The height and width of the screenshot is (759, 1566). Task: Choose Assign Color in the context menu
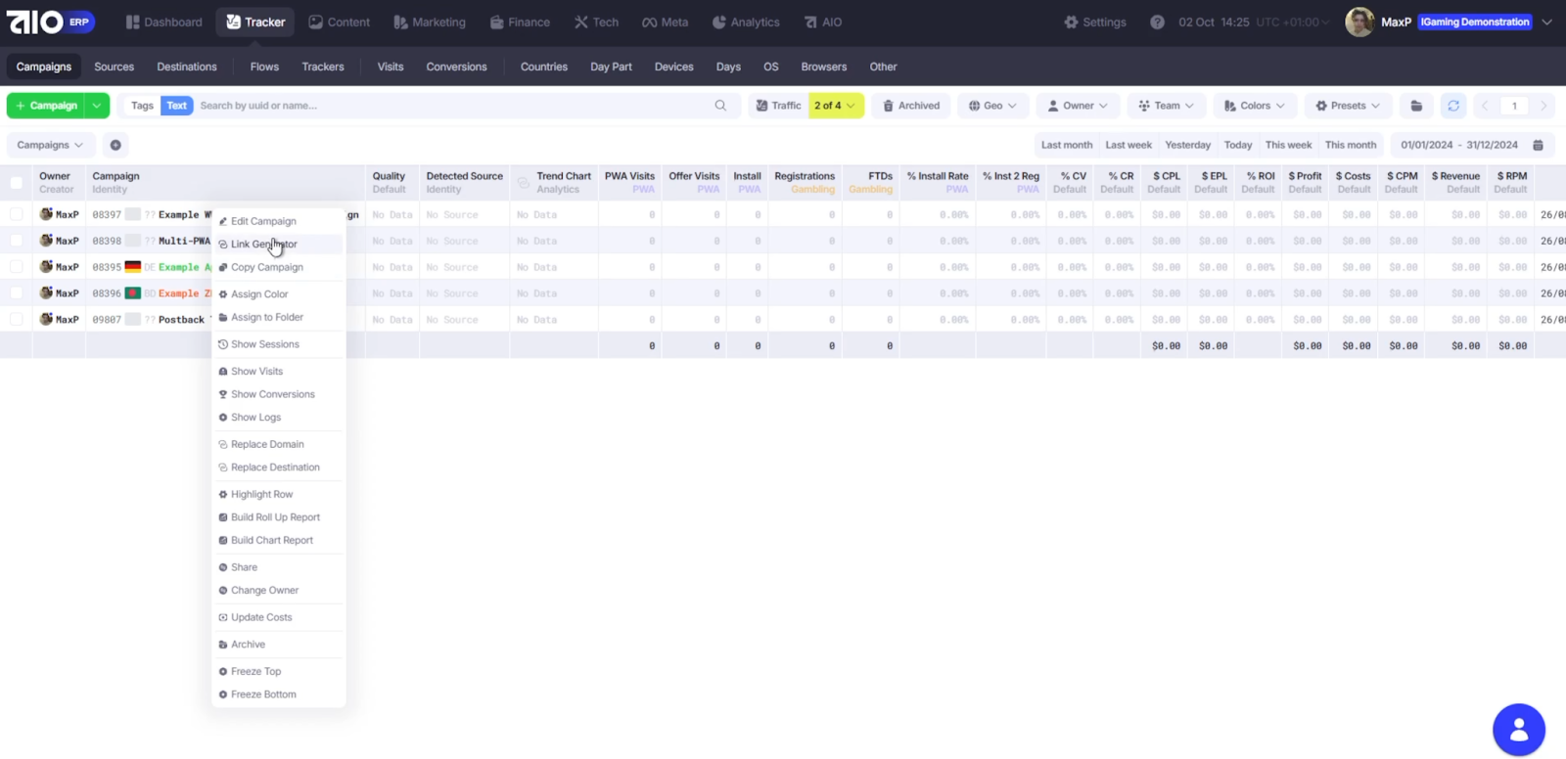pyautogui.click(x=259, y=294)
